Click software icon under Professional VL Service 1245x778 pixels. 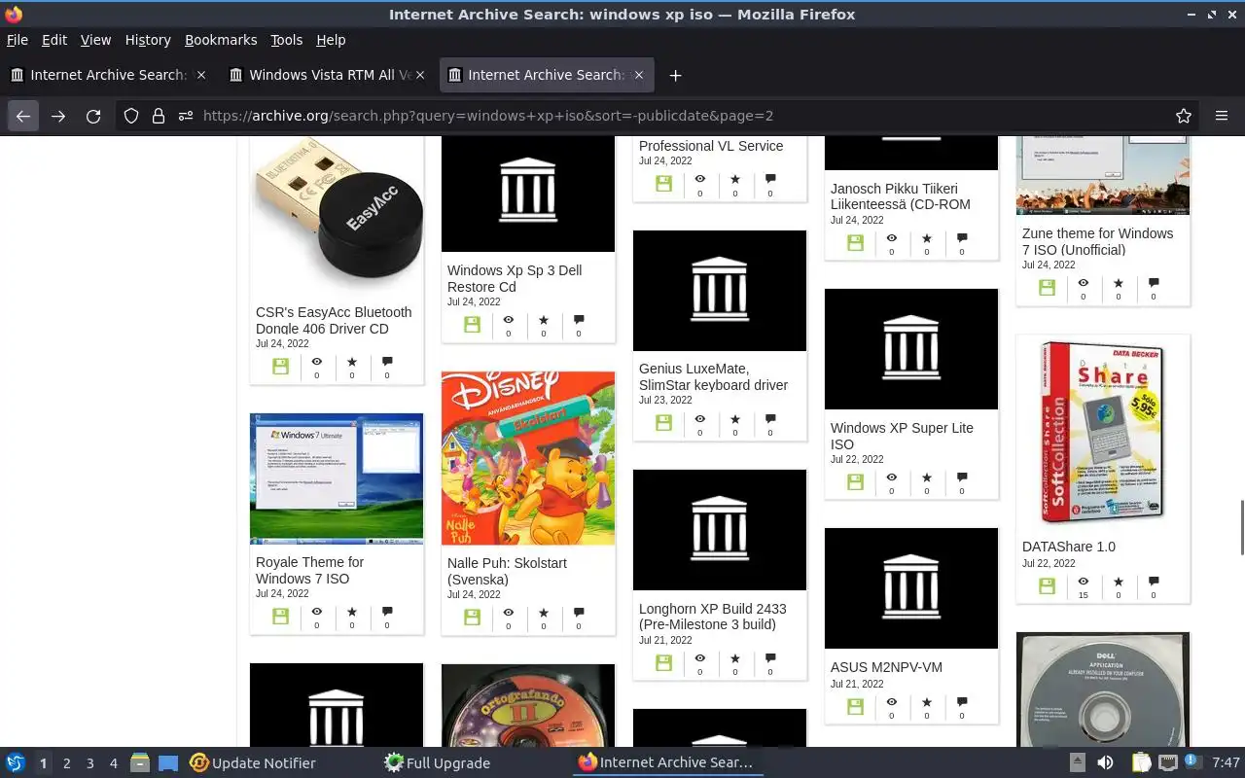click(663, 183)
